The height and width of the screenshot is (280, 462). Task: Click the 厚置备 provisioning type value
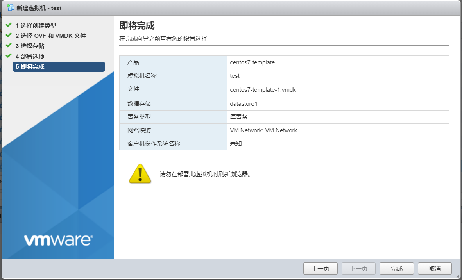pos(238,117)
